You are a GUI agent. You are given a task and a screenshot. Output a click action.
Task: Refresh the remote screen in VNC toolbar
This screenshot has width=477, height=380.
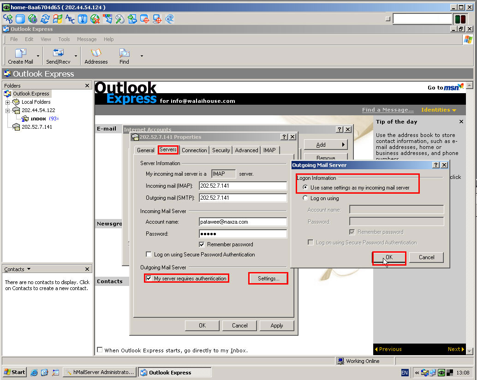(x=45, y=19)
